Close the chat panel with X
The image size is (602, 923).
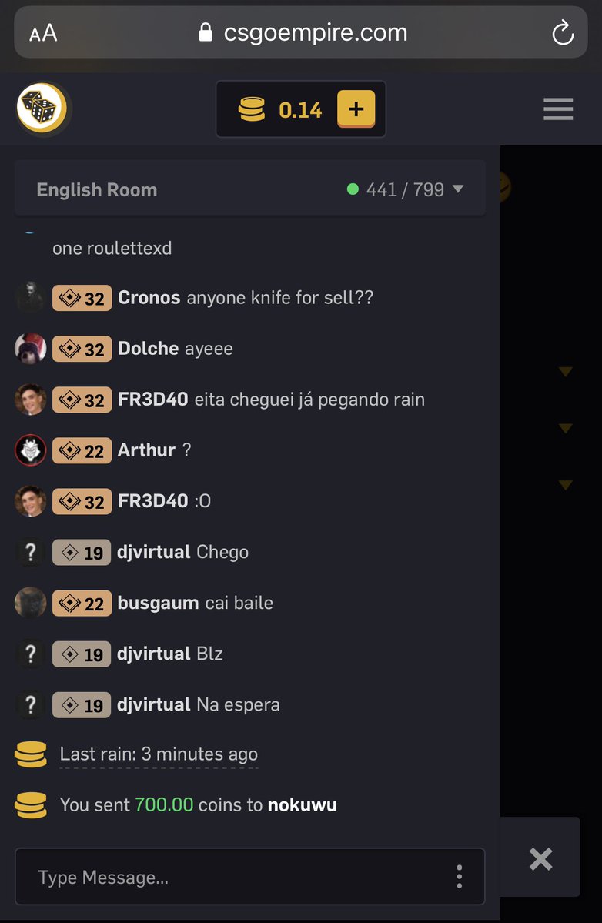click(540, 859)
